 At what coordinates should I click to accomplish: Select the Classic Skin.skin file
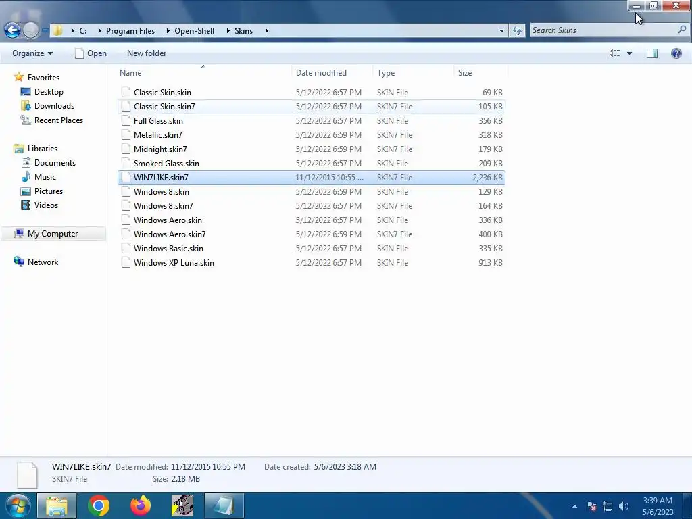tap(311, 92)
